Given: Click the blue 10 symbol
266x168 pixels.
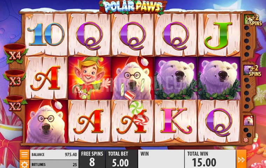Looking at the screenshot, I should coord(46,34).
